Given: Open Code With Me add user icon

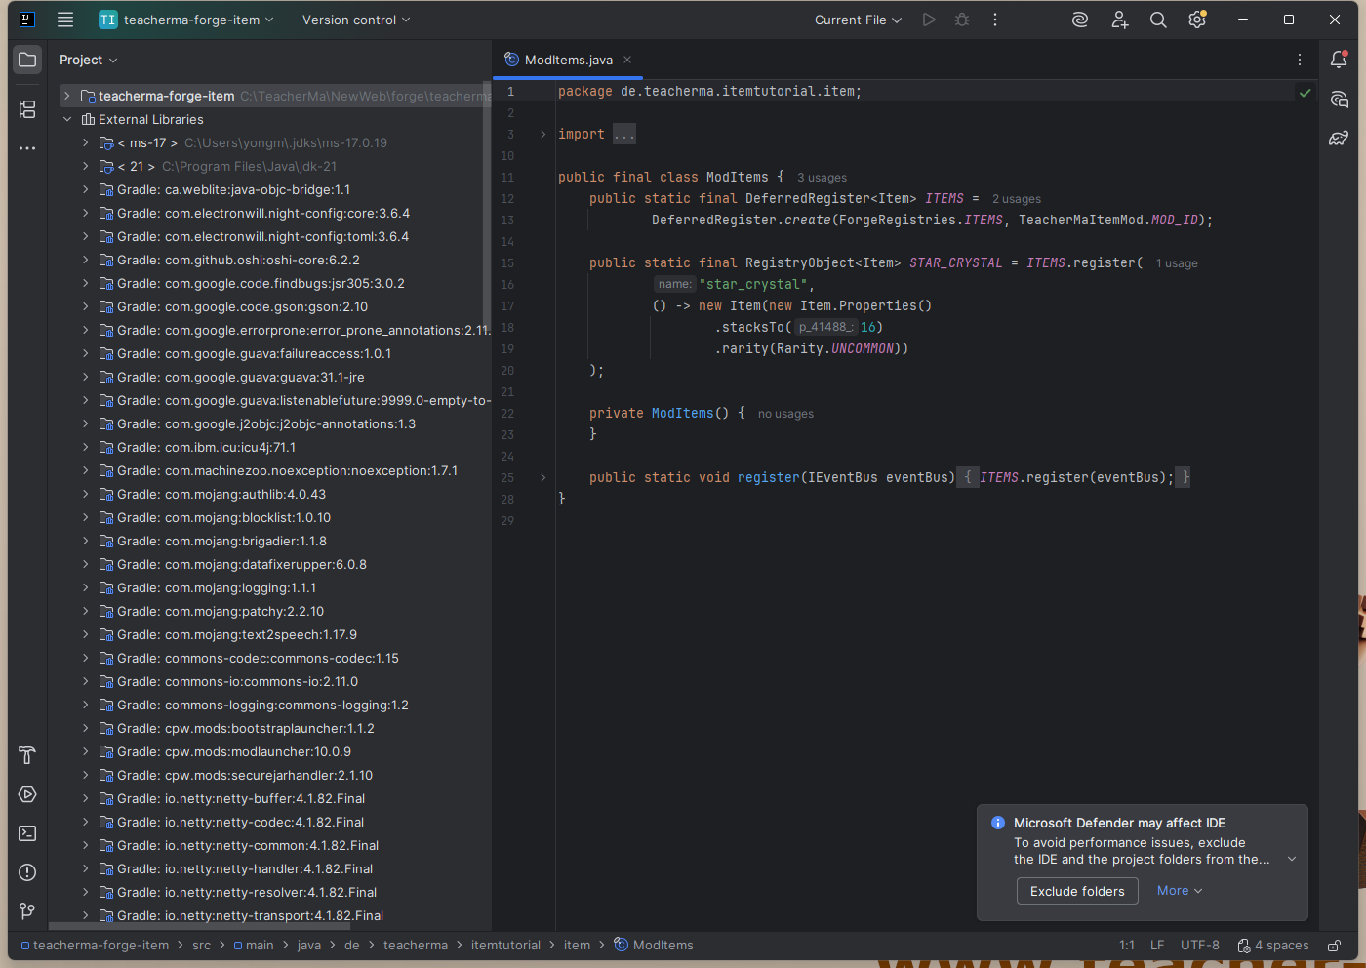Looking at the screenshot, I should click(1119, 20).
